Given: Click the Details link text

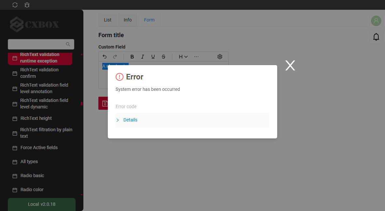Looking at the screenshot, I should tap(130, 120).
